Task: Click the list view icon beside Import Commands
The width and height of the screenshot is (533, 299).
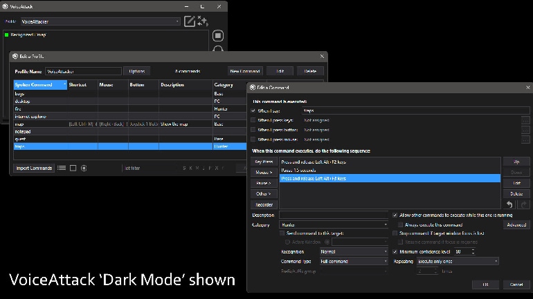Action: (x=62, y=168)
